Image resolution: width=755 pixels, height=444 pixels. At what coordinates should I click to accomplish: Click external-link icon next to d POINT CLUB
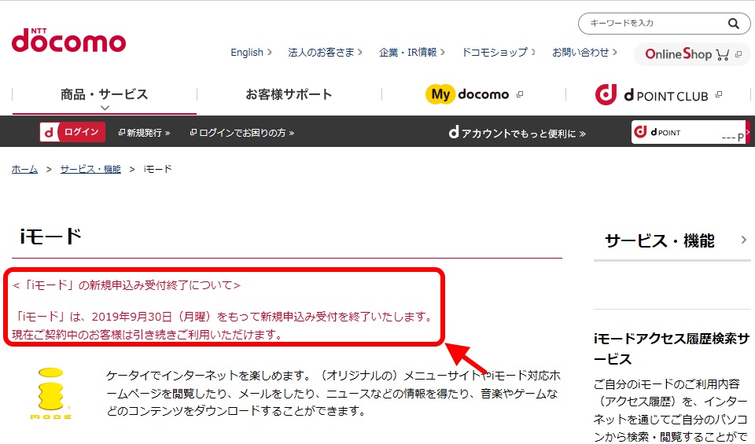(x=718, y=95)
